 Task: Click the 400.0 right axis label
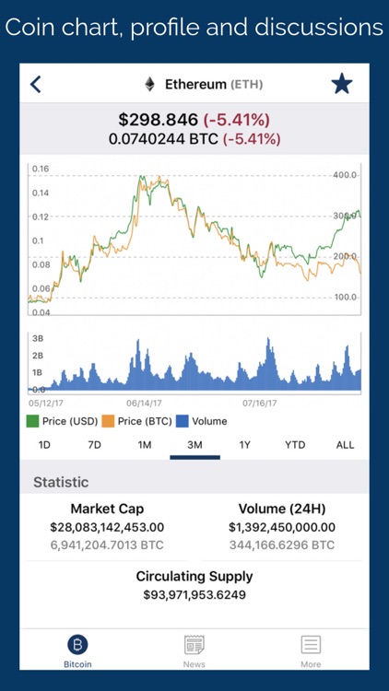(x=346, y=175)
